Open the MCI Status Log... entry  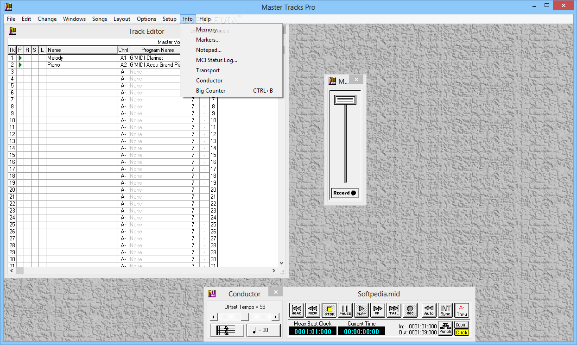click(231, 60)
